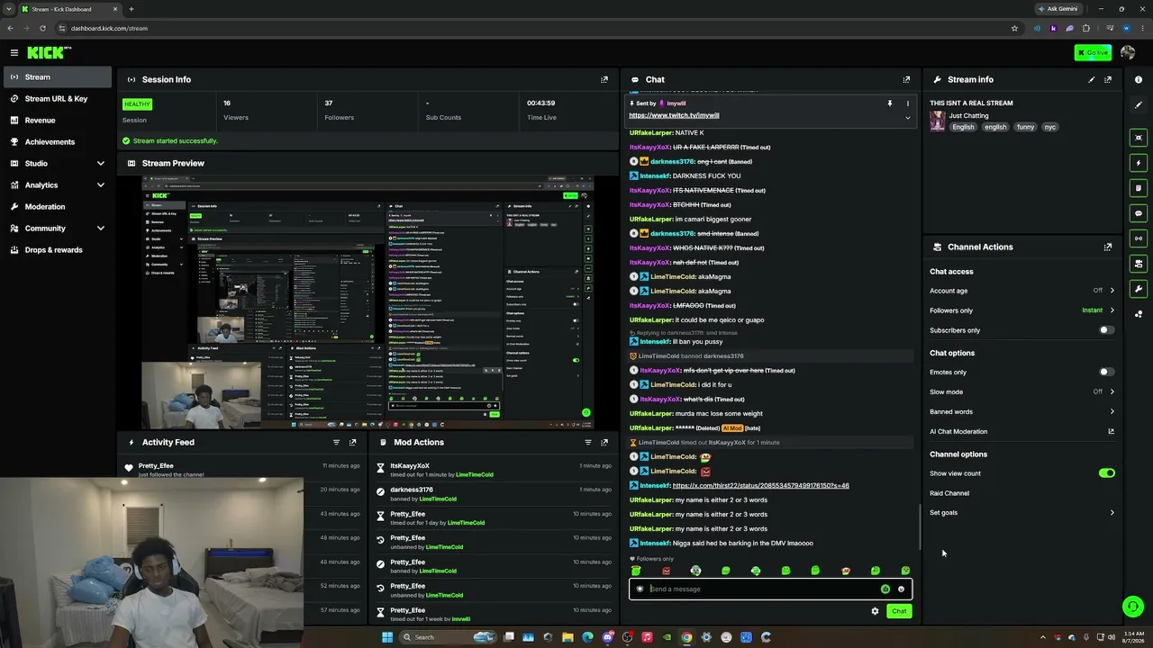Click the Ask Gemini button in Chrome

(1058, 9)
